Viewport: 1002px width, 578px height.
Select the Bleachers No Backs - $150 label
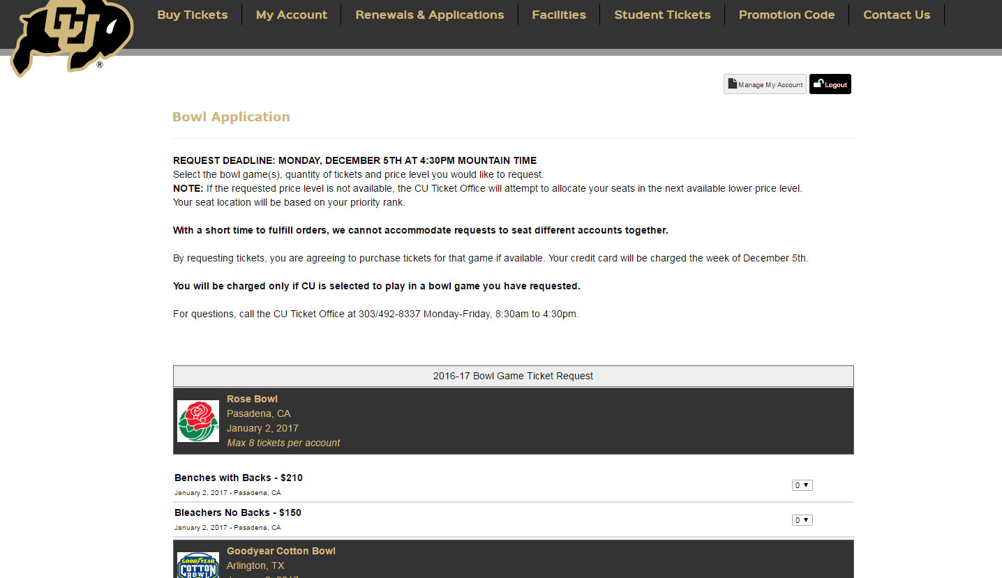tap(238, 512)
